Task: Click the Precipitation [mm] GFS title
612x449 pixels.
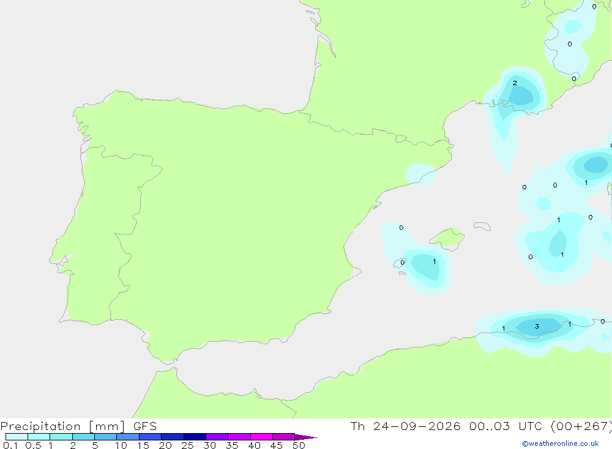Action: pyautogui.click(x=78, y=426)
